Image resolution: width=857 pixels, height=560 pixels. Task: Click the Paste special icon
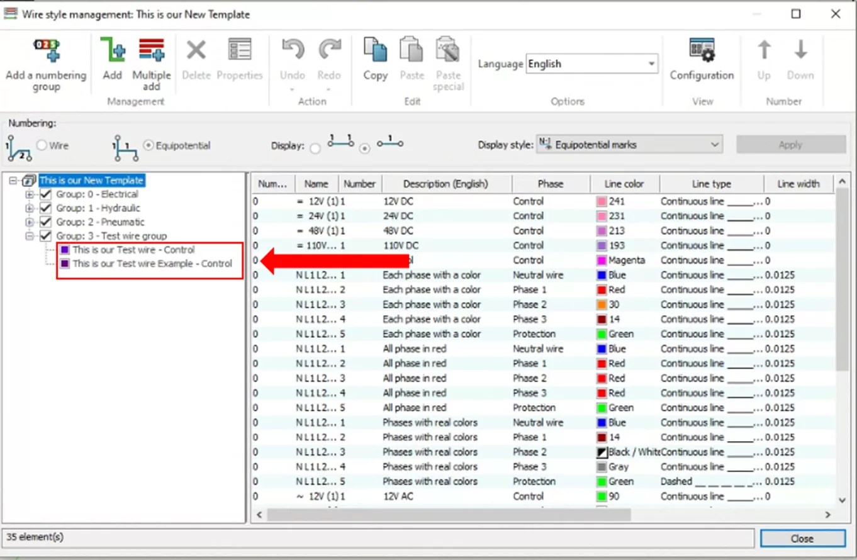point(448,50)
